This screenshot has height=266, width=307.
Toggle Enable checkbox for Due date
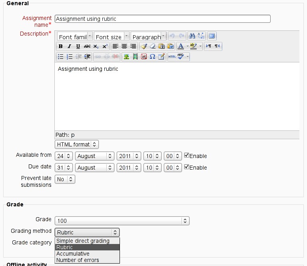point(187,167)
